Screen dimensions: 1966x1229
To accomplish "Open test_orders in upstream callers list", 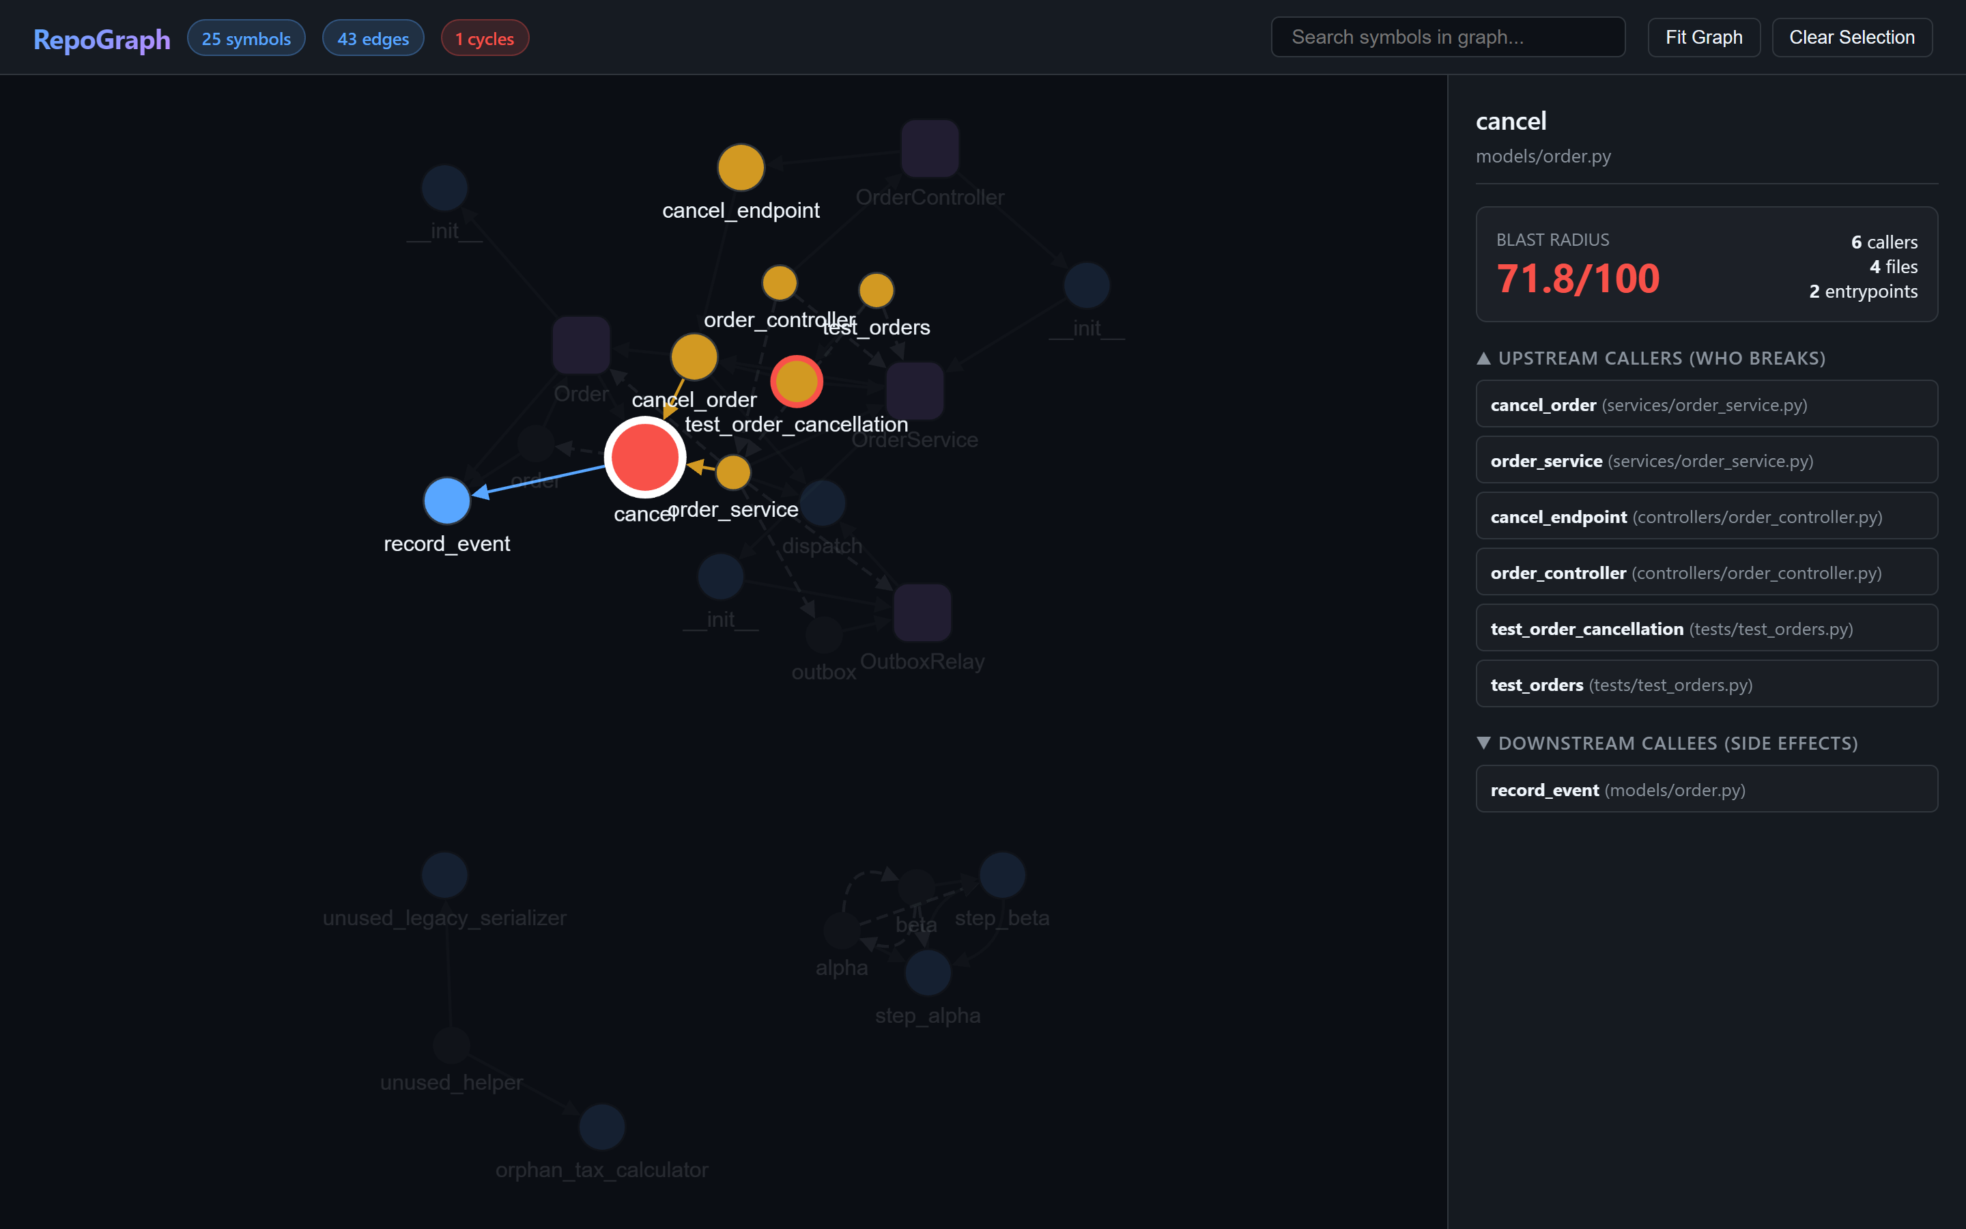I will [1706, 684].
